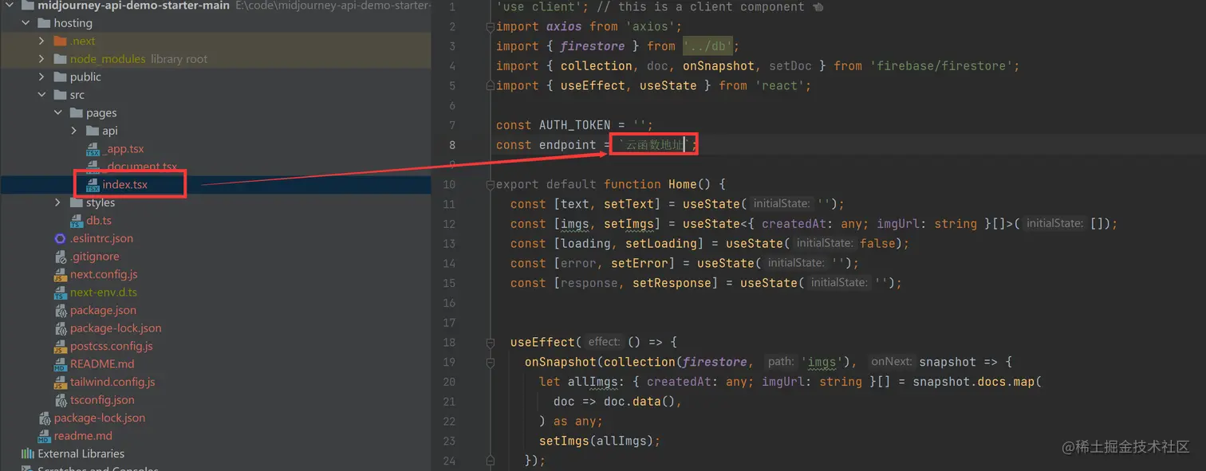Image resolution: width=1206 pixels, height=471 pixels.
Task: Click the MD icon beside lowercase readme.md
Action: [45, 436]
